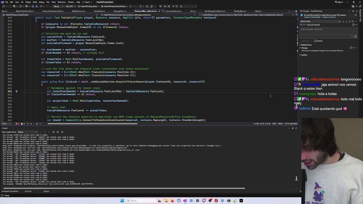
Task: Start debugging HeartOfFantasy.Shard.Debug
Action: 113,6
